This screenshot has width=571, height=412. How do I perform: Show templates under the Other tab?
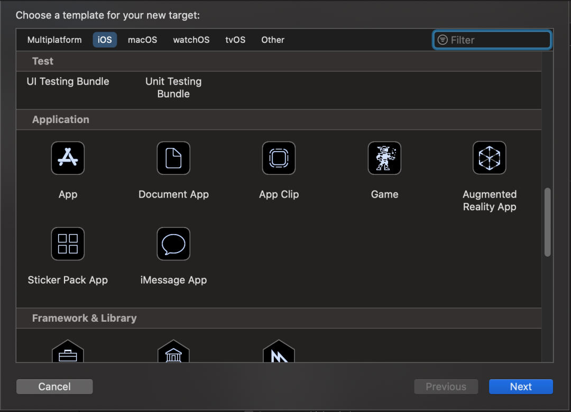pos(273,40)
